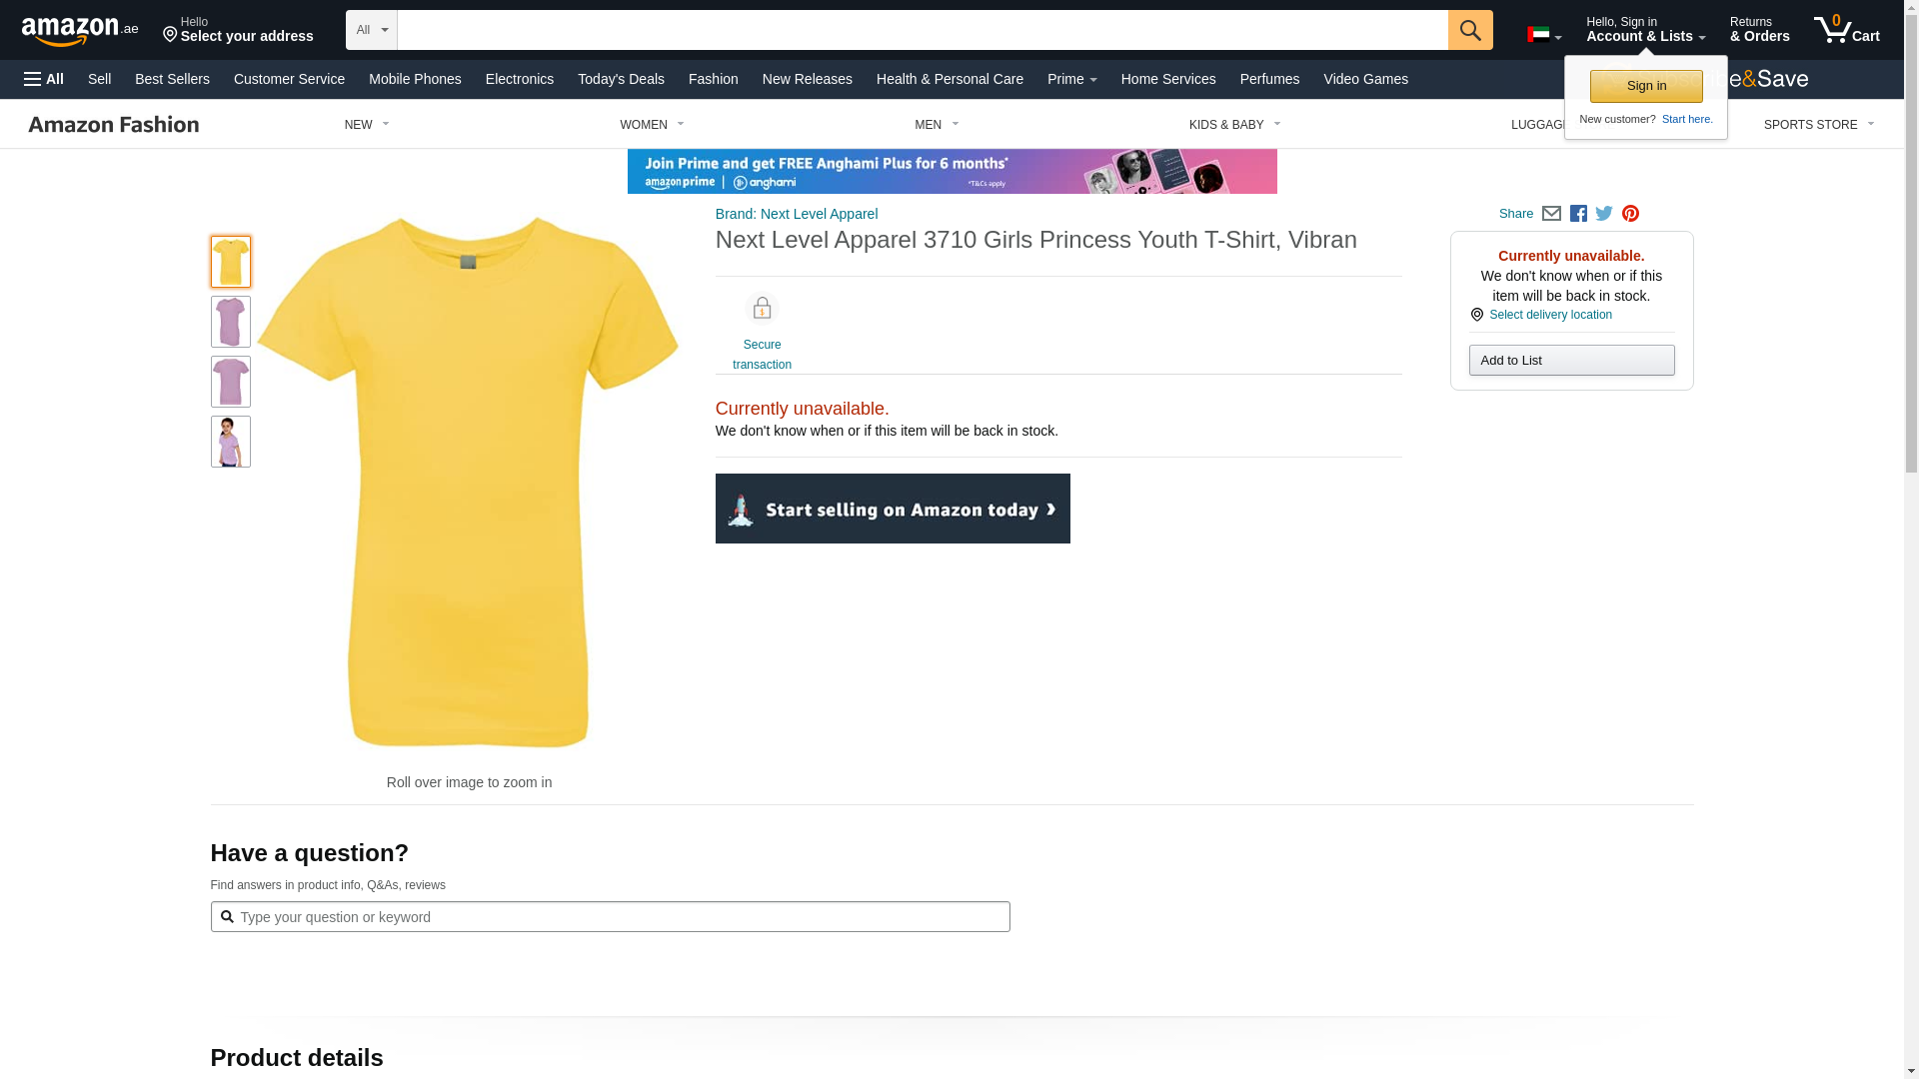Click the Secure transaction lock icon

(762, 309)
